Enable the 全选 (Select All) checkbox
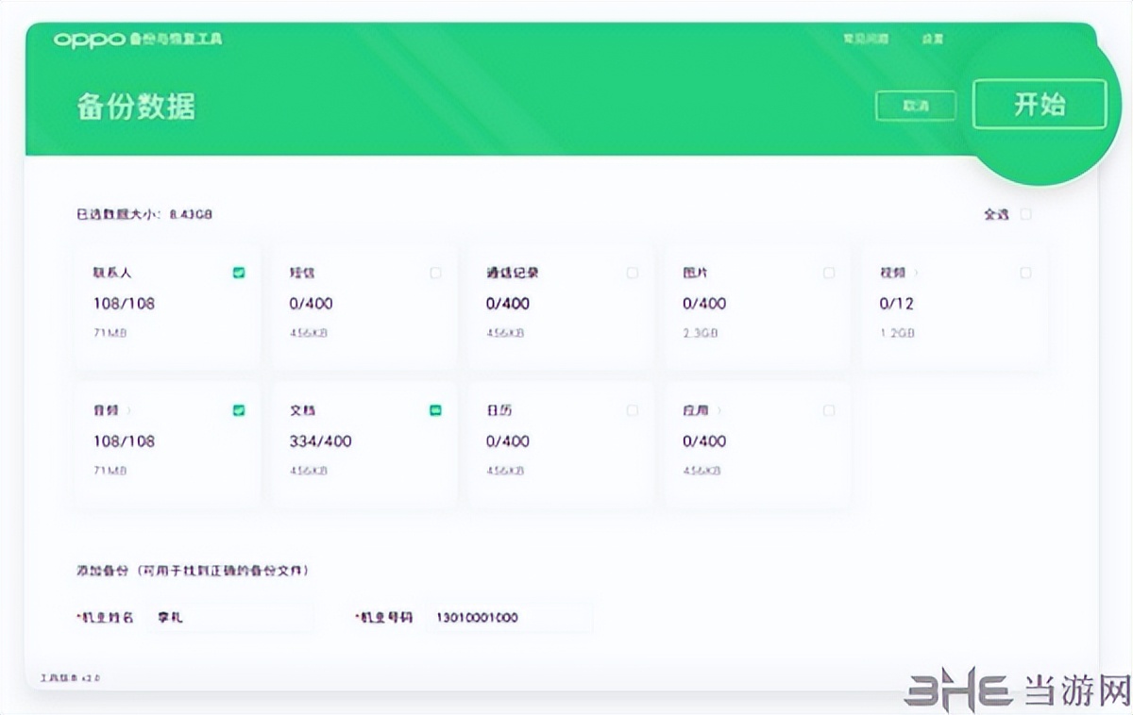The image size is (1133, 715). pyautogui.click(x=1026, y=214)
